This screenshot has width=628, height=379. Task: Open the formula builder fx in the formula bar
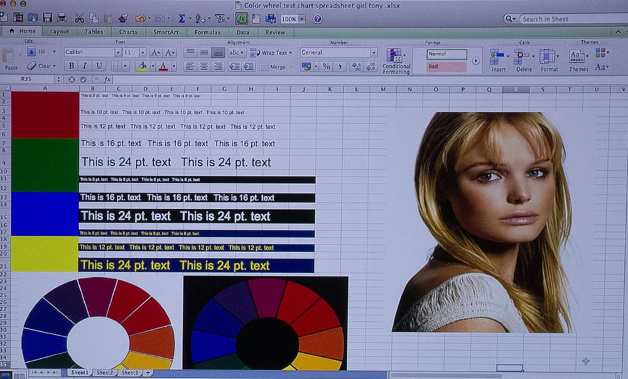(107, 79)
